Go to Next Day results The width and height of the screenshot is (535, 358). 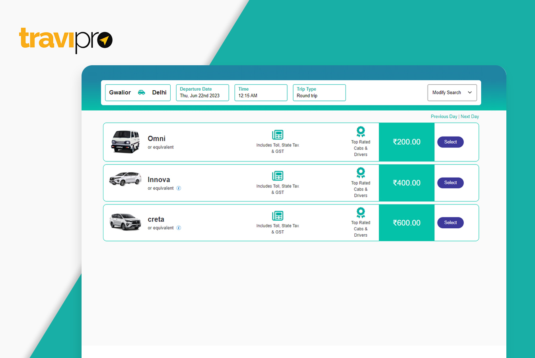(470, 117)
